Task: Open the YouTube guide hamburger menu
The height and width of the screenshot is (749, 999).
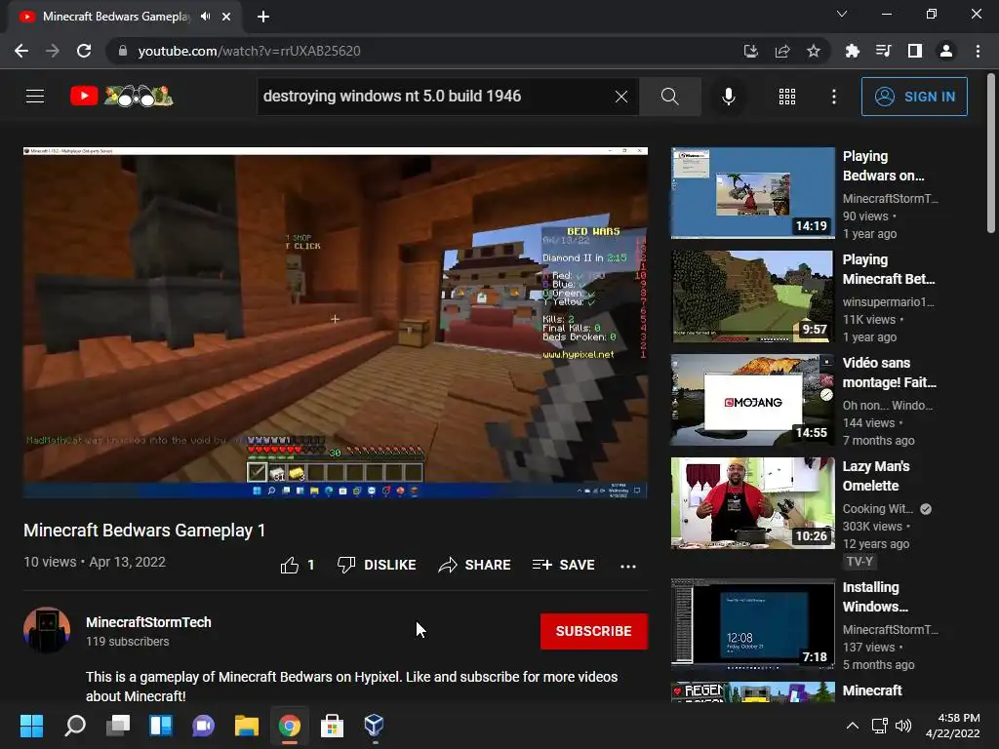Action: pos(35,97)
